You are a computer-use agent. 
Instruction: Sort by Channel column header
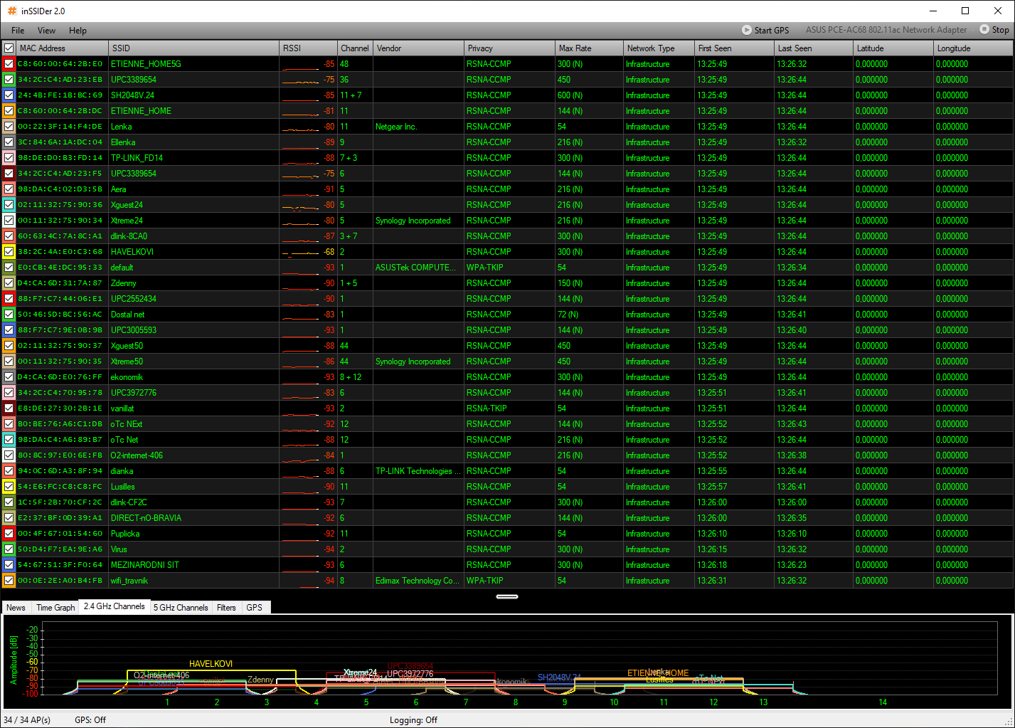354,48
